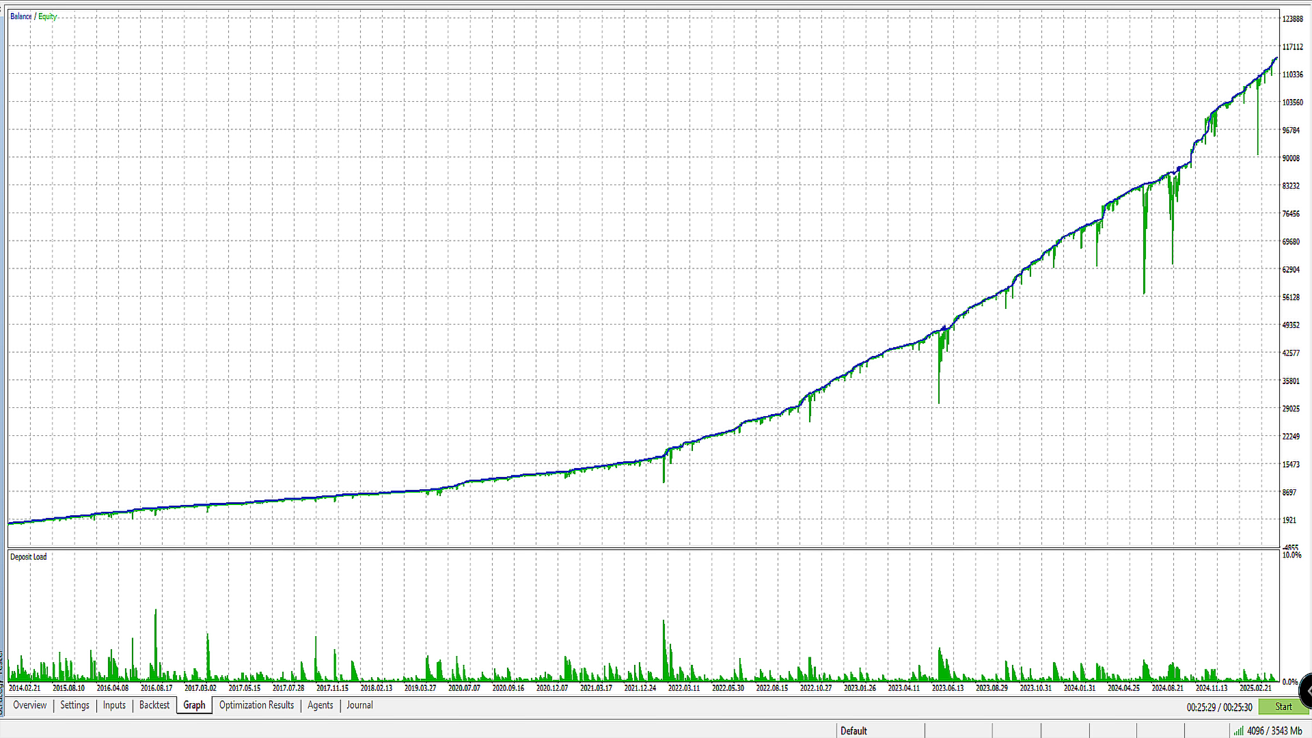Open the Overview tab
The height and width of the screenshot is (738, 1312).
pos(30,705)
